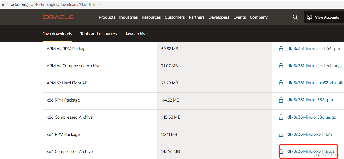The height and width of the screenshot is (159, 344).
Task: Open the Company menu
Action: pyautogui.click(x=259, y=17)
